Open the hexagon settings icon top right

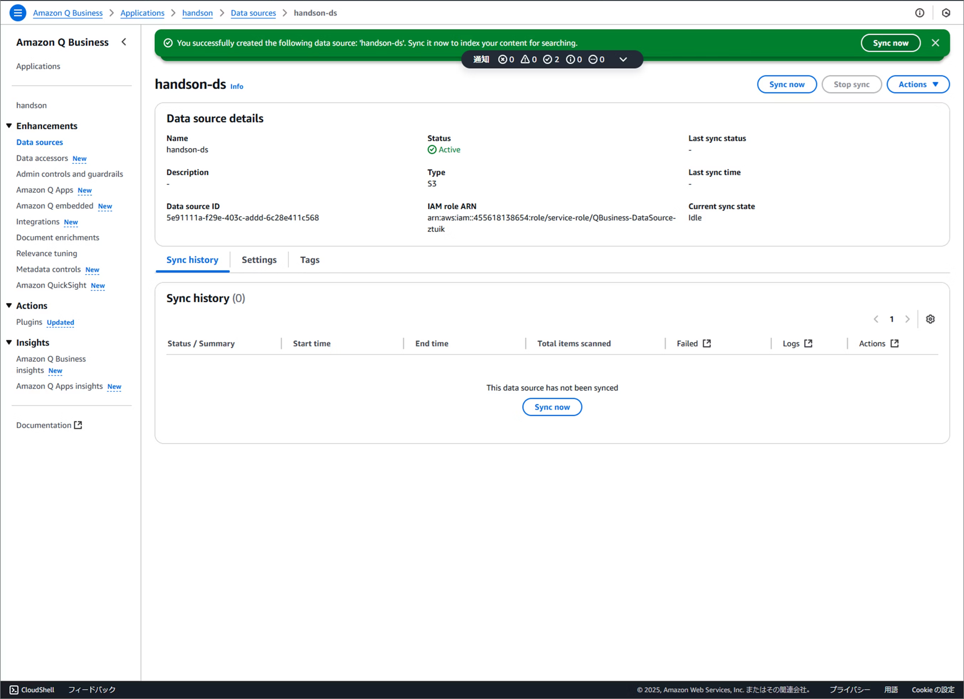coord(946,13)
